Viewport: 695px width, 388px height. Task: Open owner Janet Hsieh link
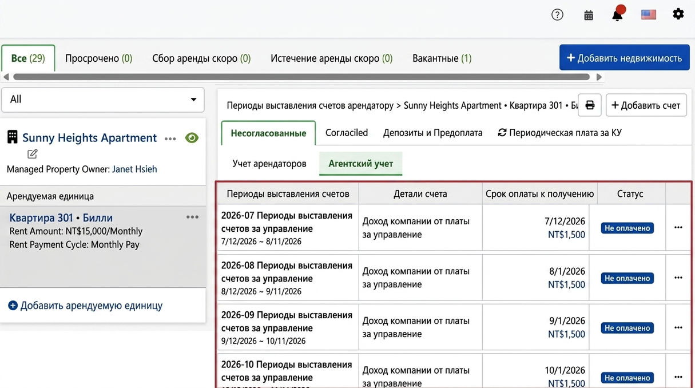[x=134, y=169]
